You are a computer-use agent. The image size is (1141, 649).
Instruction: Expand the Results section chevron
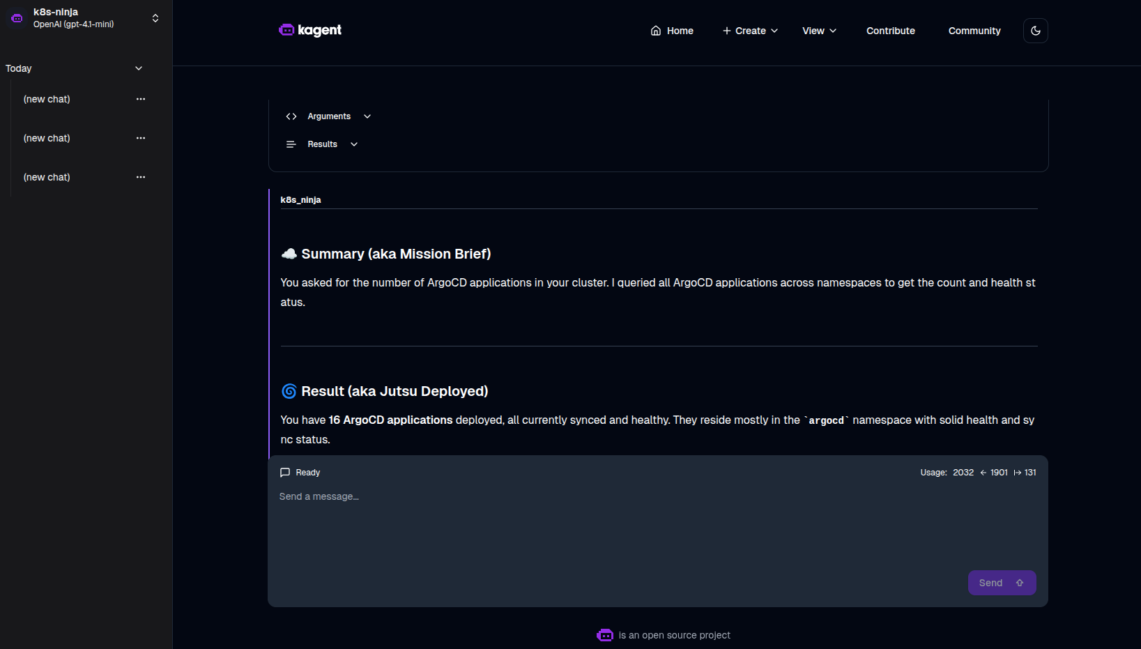354,144
